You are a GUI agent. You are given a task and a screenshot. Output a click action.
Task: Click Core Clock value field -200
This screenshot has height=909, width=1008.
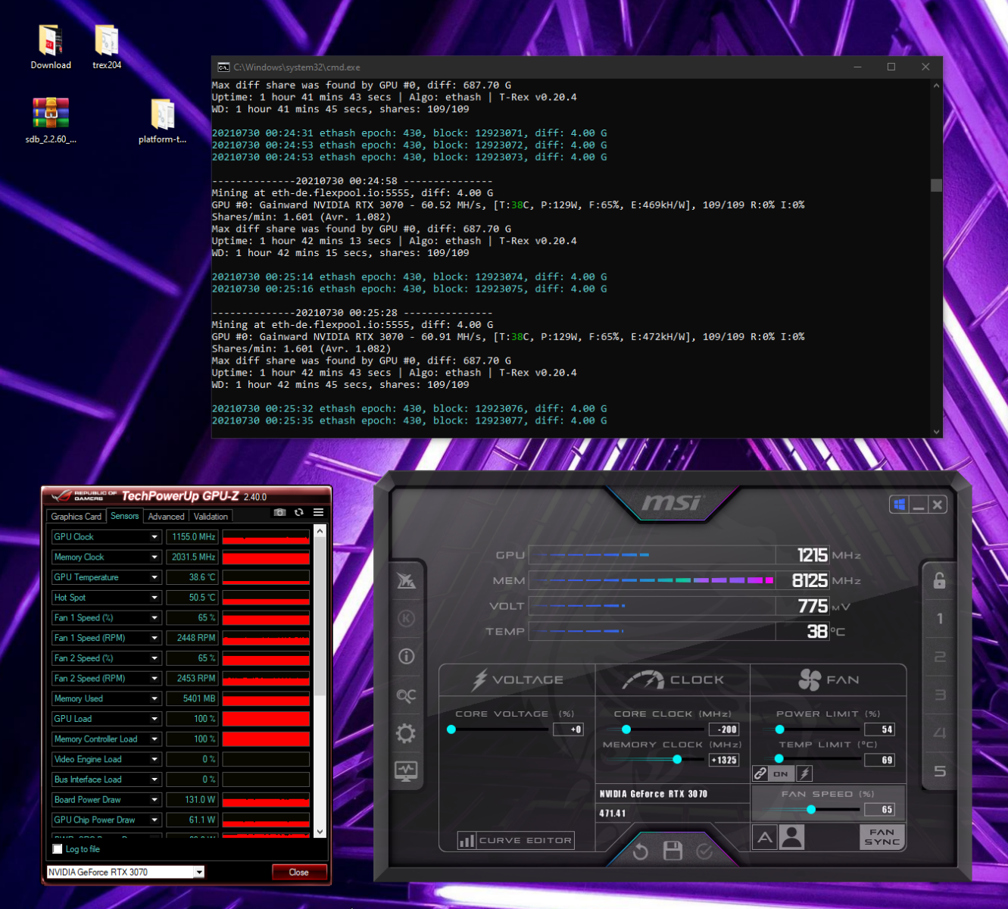[723, 729]
